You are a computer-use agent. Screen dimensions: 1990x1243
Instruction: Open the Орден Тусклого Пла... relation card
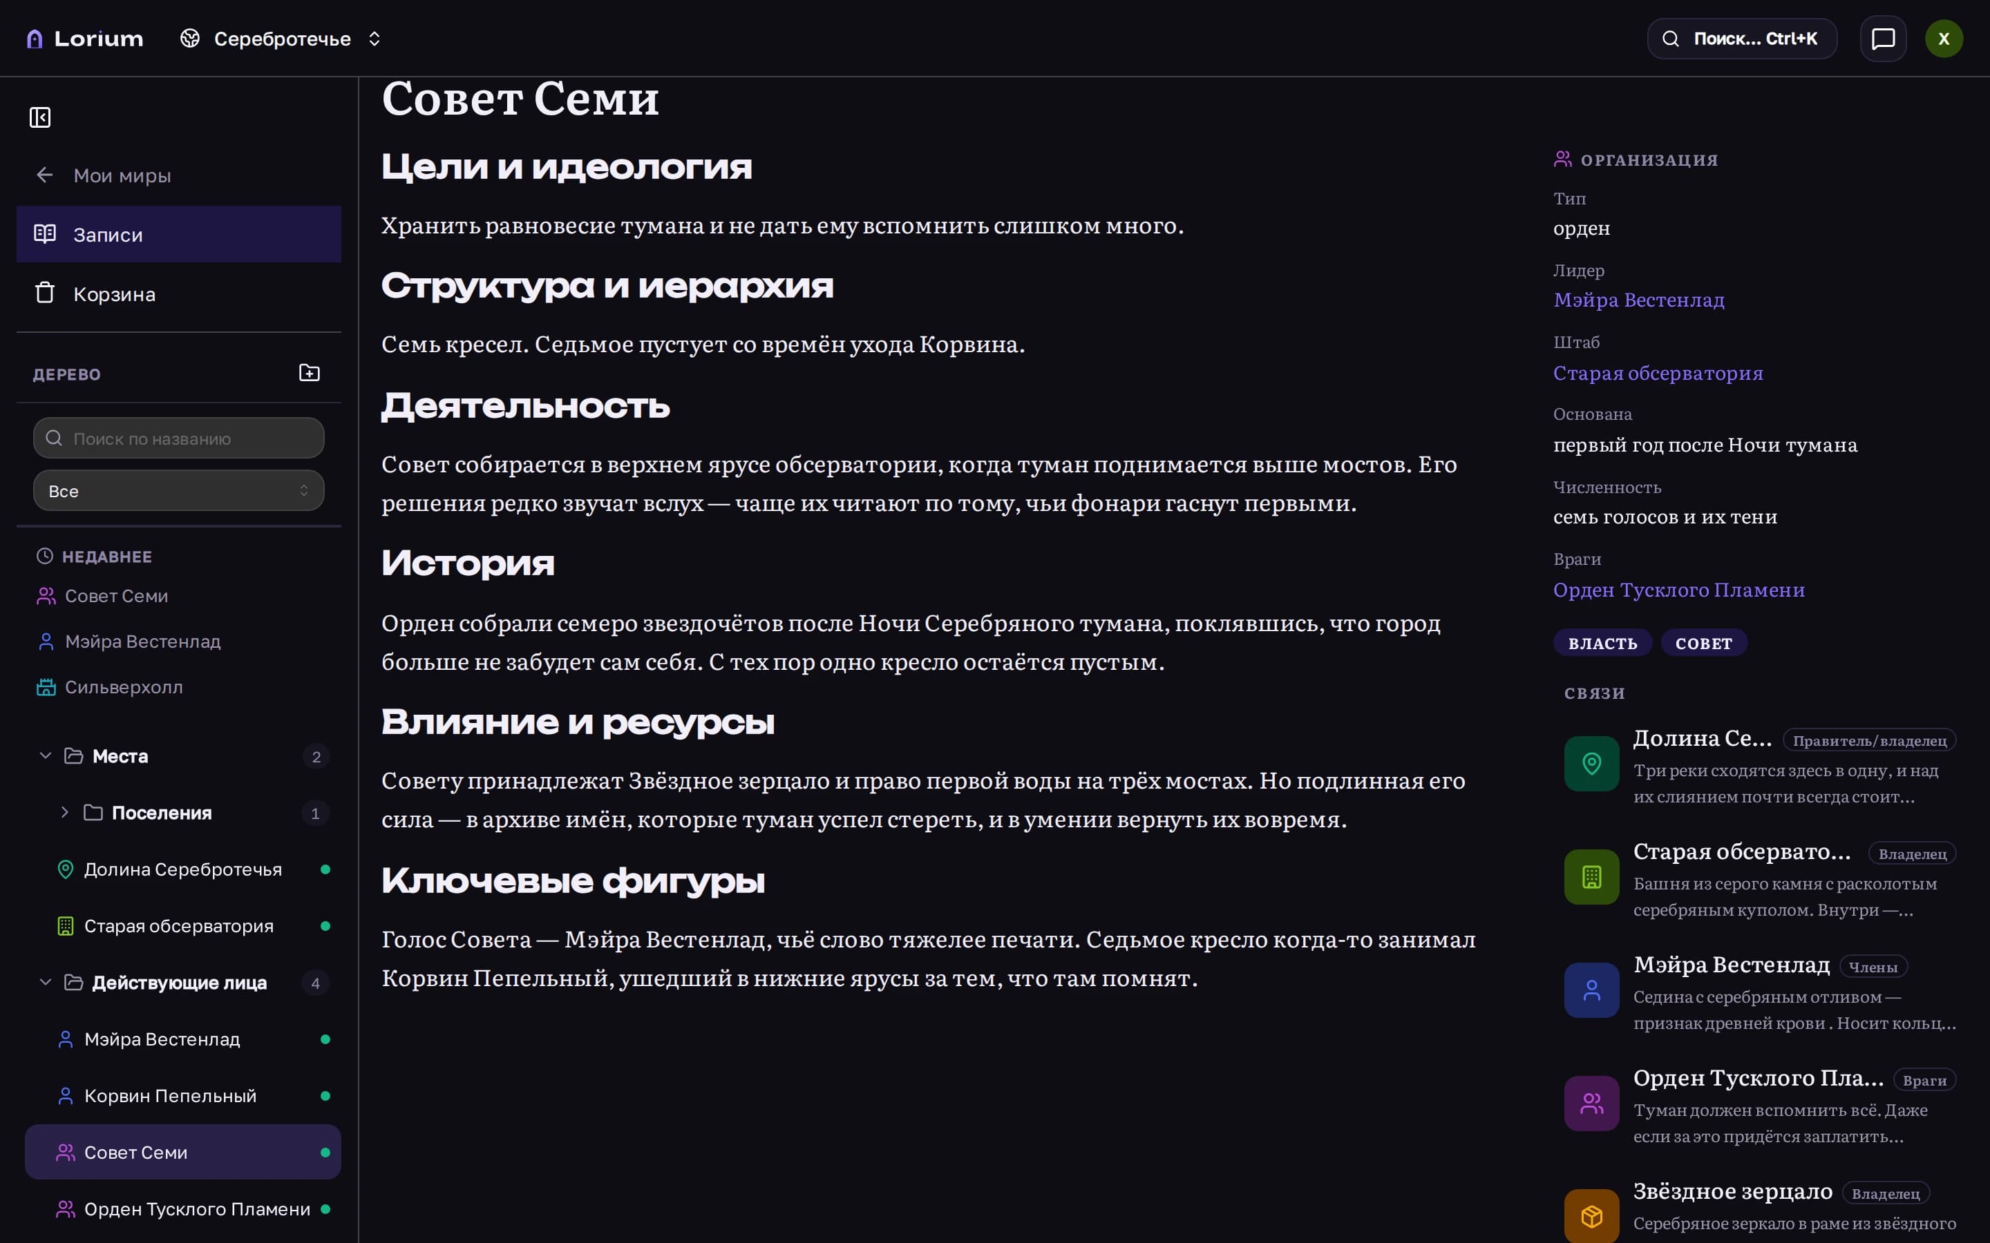tap(1760, 1105)
